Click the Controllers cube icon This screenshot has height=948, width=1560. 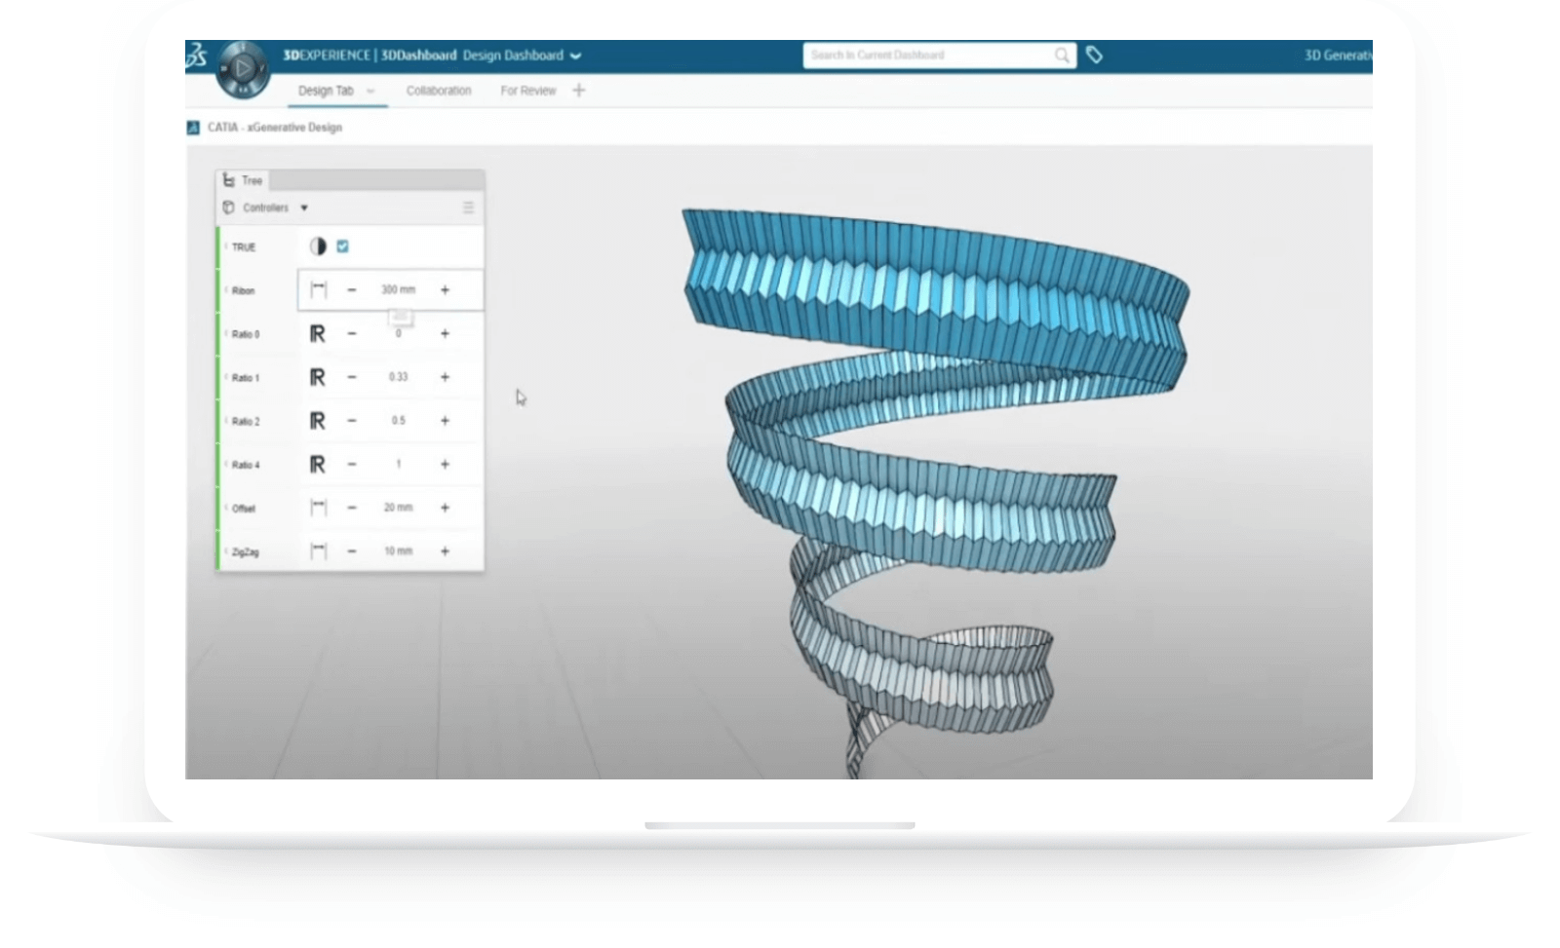click(x=229, y=208)
